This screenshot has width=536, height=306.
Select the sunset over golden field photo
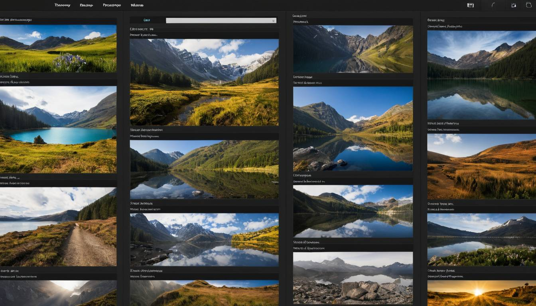click(x=482, y=293)
